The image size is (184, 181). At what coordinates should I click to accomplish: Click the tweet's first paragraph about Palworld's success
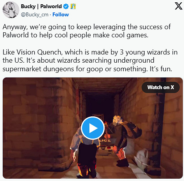[87, 31]
